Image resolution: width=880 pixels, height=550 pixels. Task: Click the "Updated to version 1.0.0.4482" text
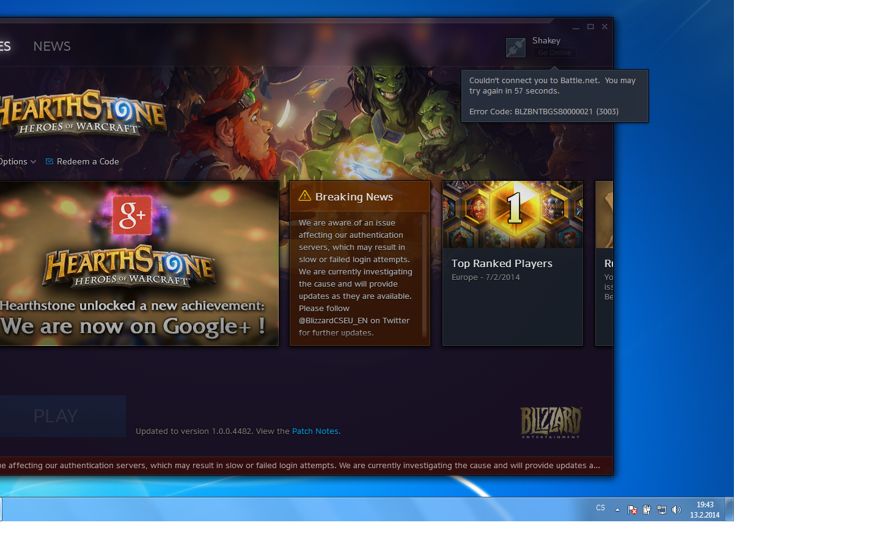194,431
